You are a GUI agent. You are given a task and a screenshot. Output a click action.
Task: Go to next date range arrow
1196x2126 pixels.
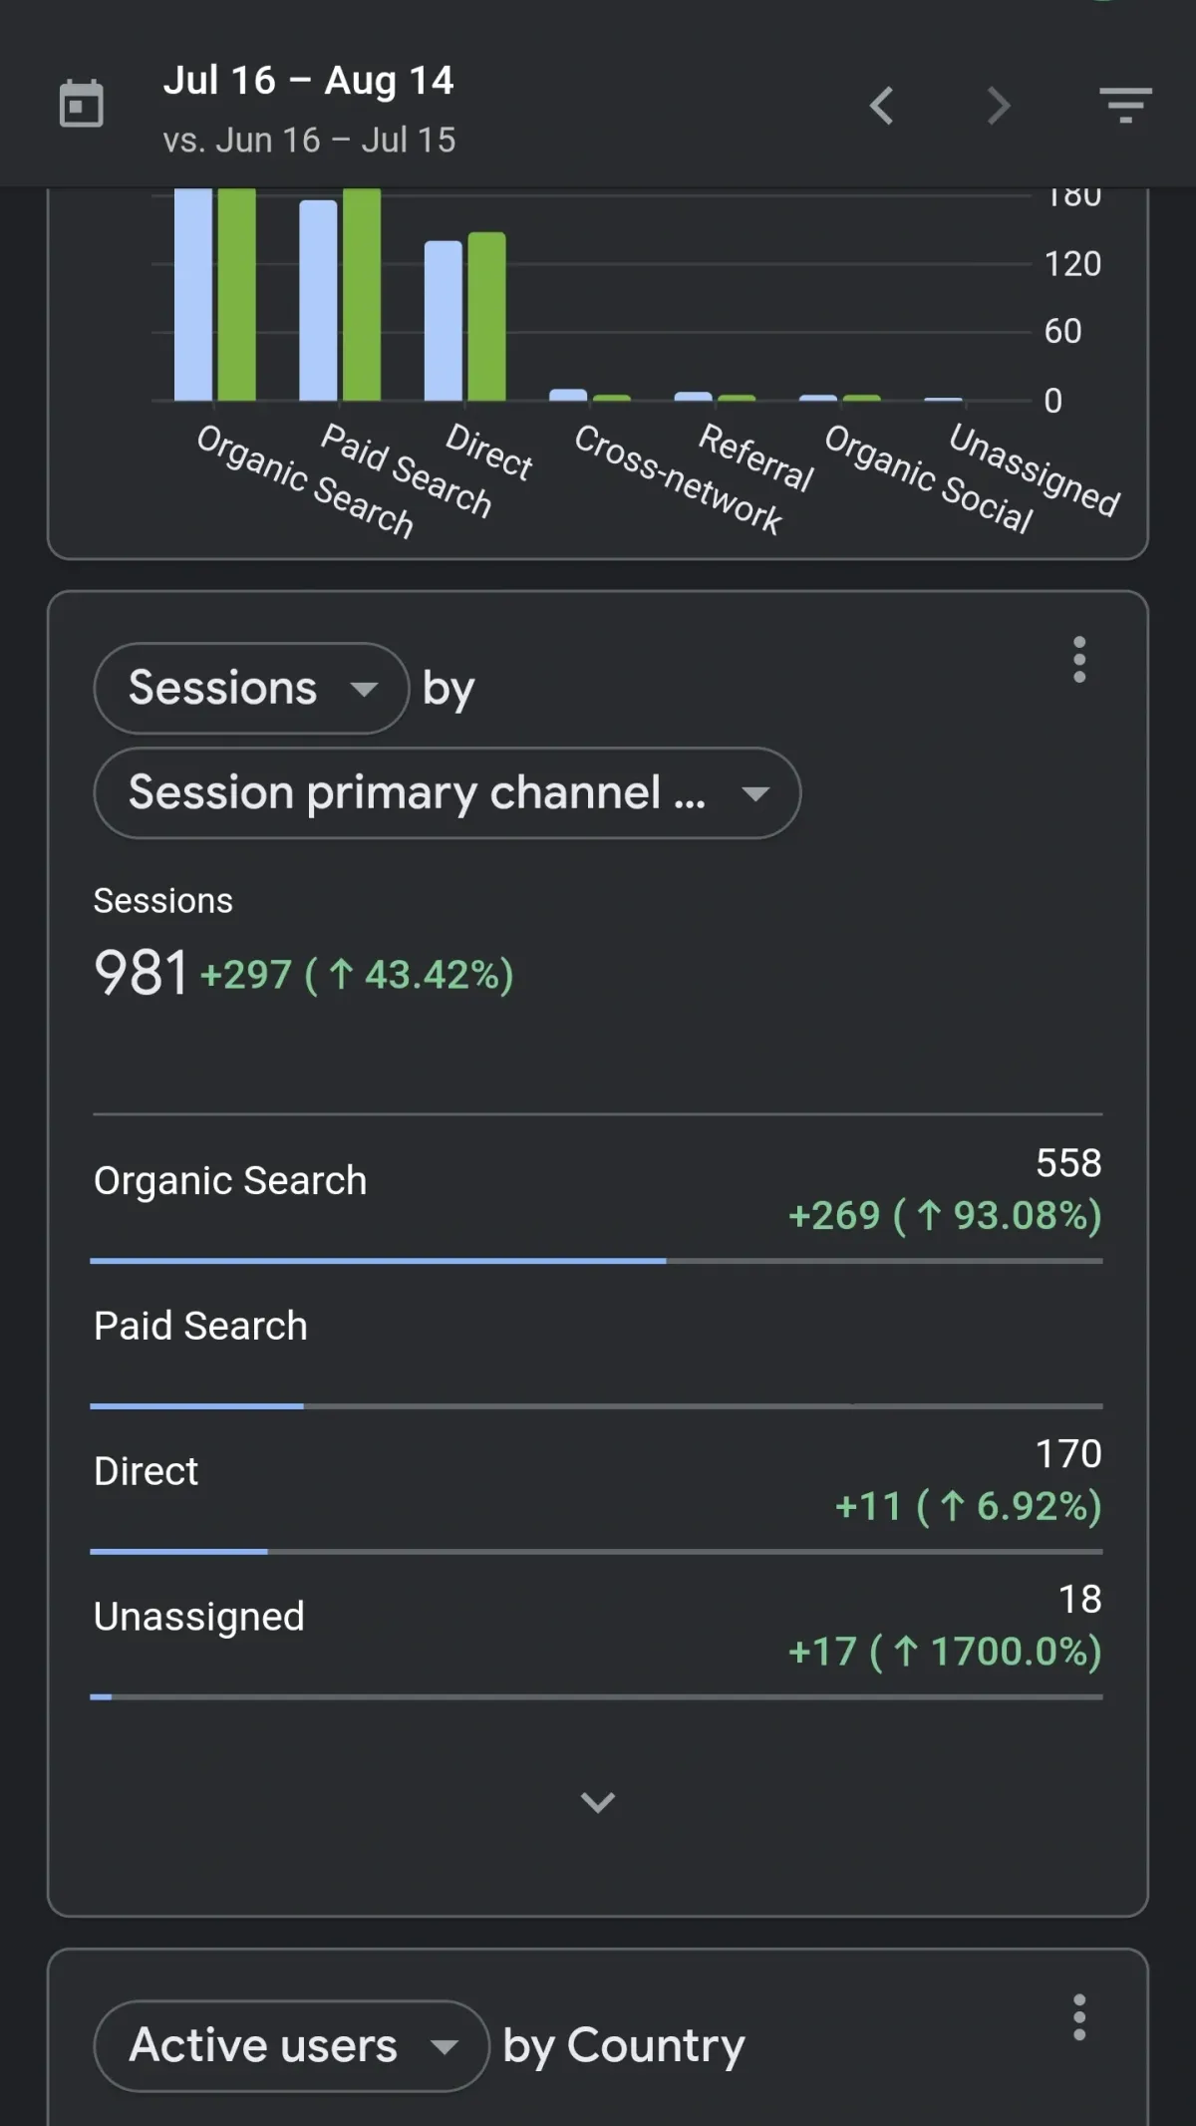998,105
